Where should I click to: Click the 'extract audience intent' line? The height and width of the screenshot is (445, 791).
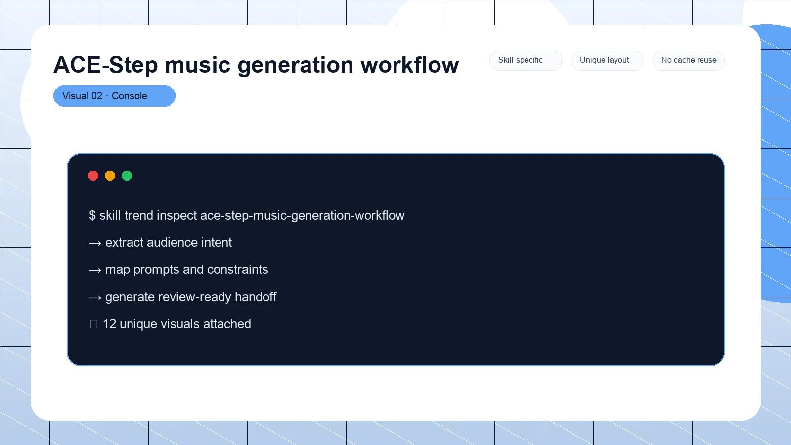click(160, 242)
